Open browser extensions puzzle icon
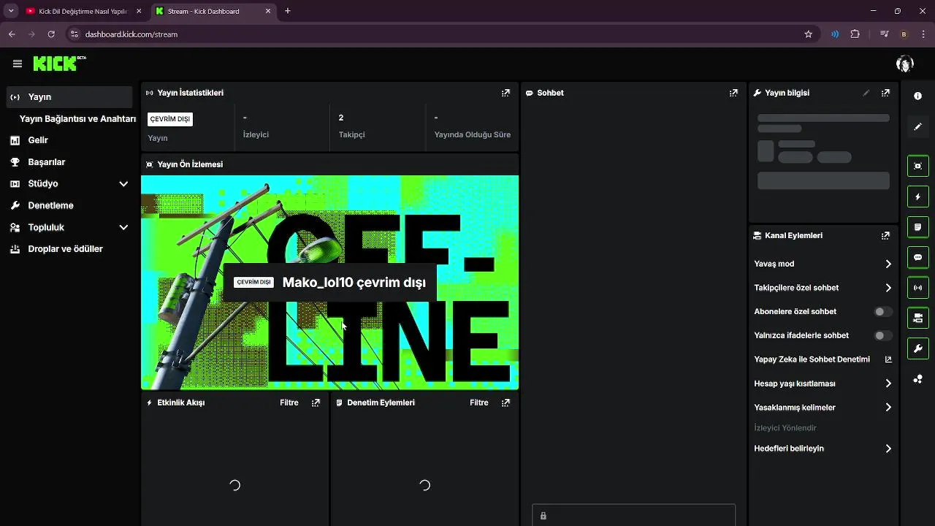 (855, 34)
